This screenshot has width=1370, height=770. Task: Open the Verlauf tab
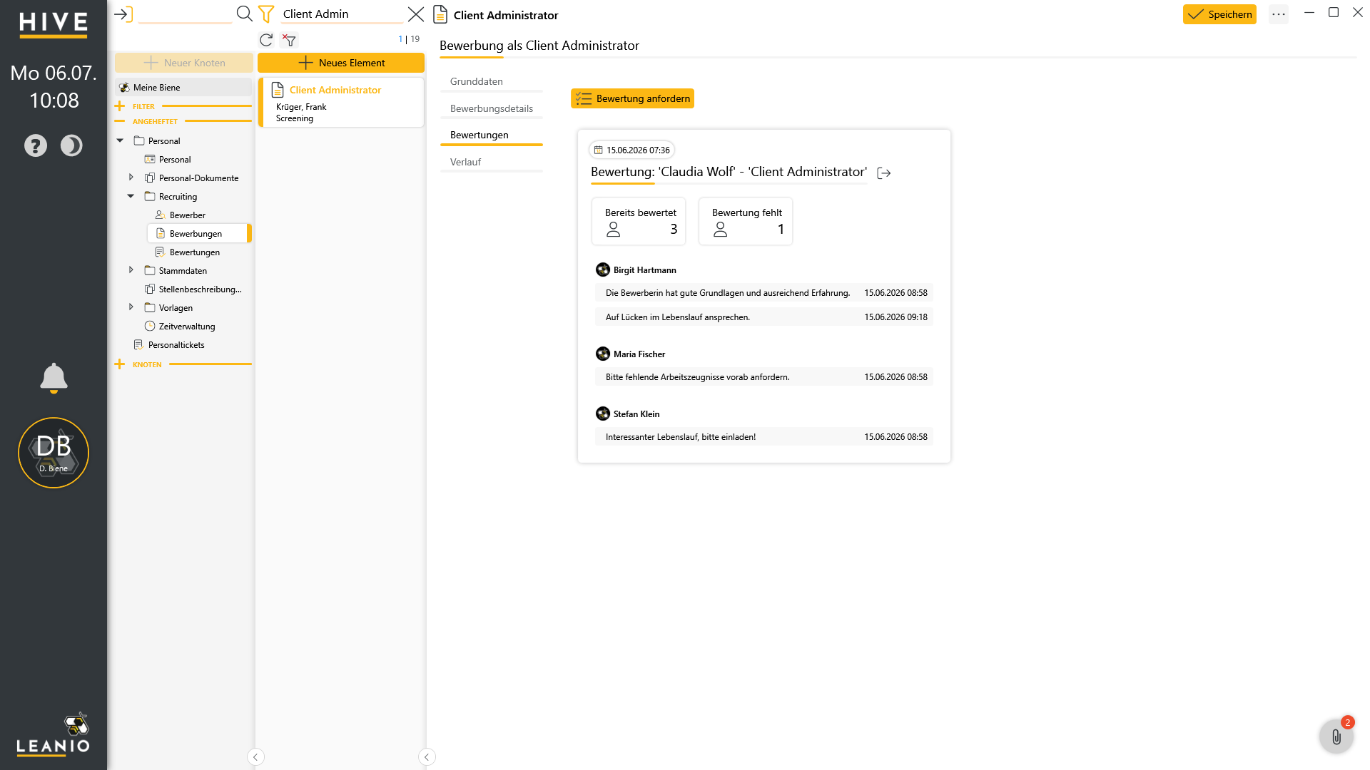tap(492, 162)
